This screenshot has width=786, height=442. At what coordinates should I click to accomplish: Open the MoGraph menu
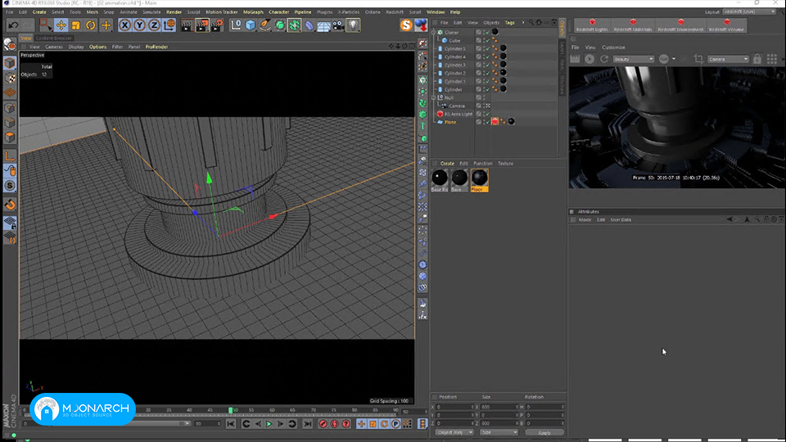253,12
